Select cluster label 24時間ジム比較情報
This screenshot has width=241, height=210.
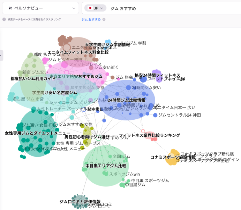[127, 100]
